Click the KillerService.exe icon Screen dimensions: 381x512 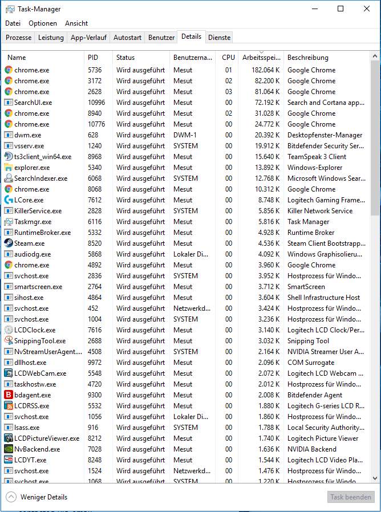tap(9, 210)
